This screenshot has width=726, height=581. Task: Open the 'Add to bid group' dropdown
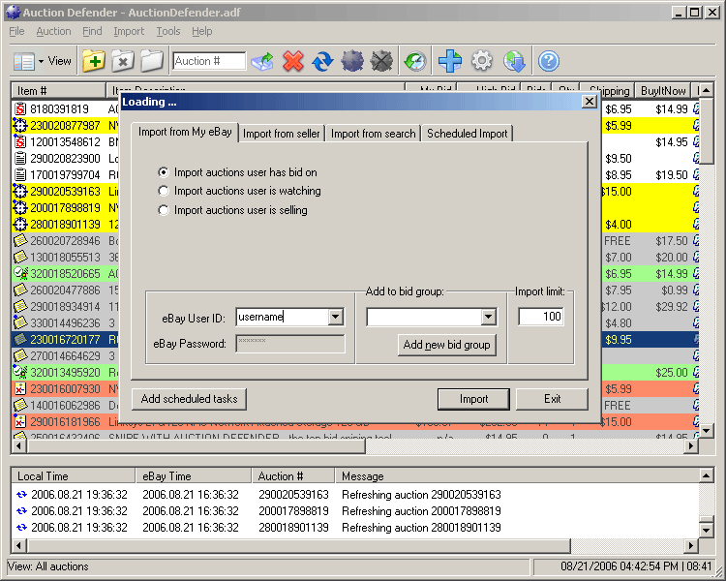[488, 317]
